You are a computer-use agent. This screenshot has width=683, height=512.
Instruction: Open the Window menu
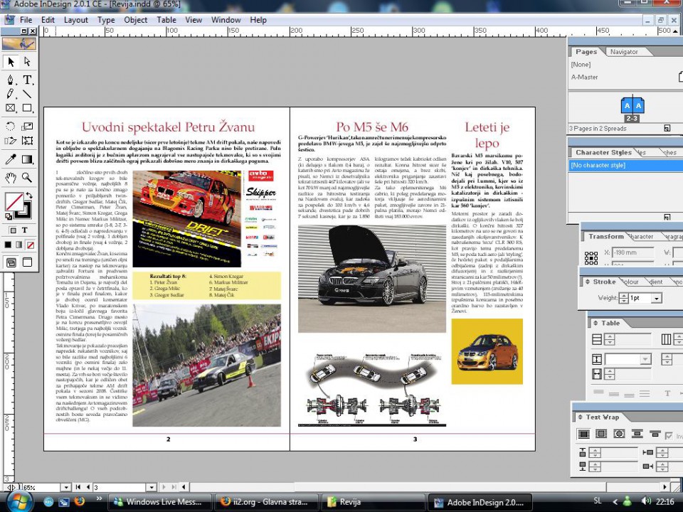point(226,20)
